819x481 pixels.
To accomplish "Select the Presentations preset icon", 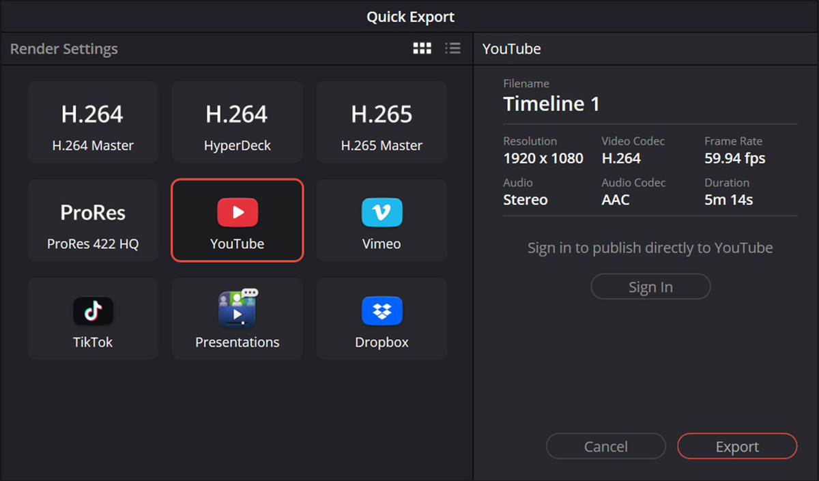I will [x=237, y=308].
